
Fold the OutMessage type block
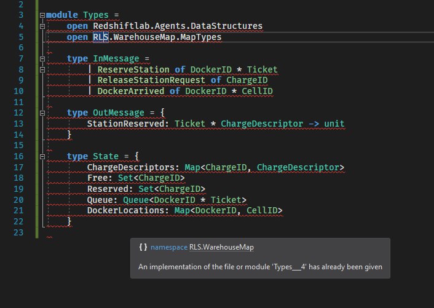click(42, 113)
